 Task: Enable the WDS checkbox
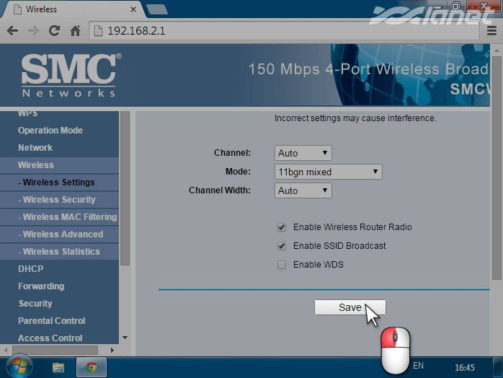(x=282, y=265)
